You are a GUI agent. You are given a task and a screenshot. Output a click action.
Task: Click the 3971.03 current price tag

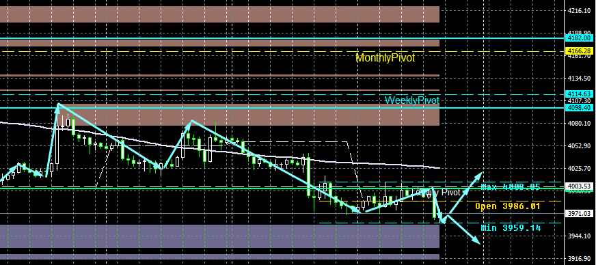pos(580,214)
